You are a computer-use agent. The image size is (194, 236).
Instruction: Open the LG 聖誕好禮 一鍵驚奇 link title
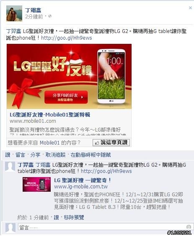coord(83,180)
